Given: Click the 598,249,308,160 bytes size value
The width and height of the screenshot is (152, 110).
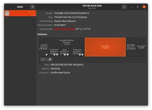Looking at the screenshot, I should [x=67, y=65].
